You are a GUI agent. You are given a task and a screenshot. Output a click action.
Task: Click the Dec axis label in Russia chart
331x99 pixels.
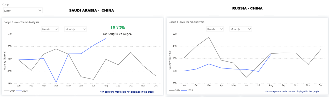(x=321, y=85)
